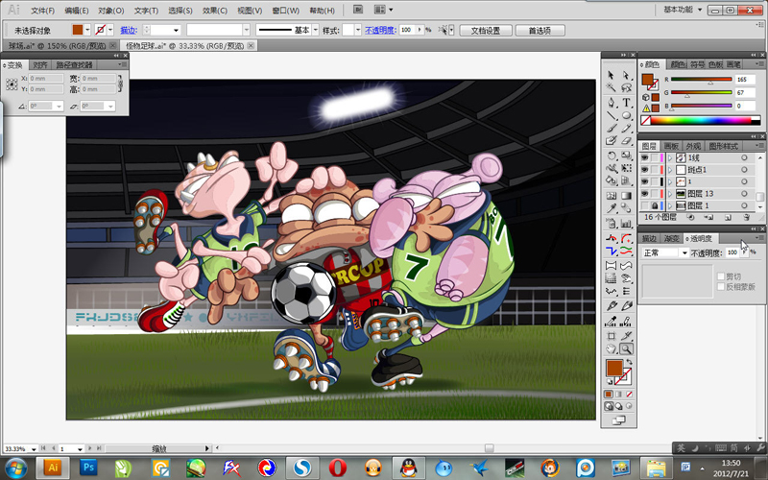Open fill color dropdown in control bar

click(x=87, y=30)
